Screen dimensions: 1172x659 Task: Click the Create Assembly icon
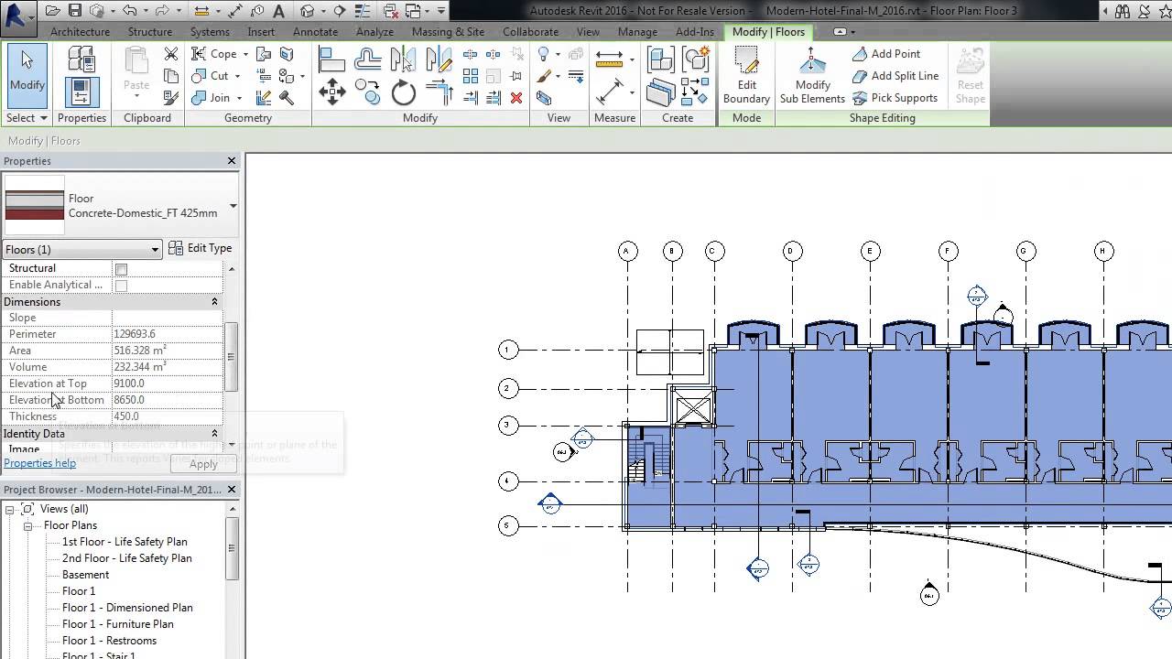660,60
